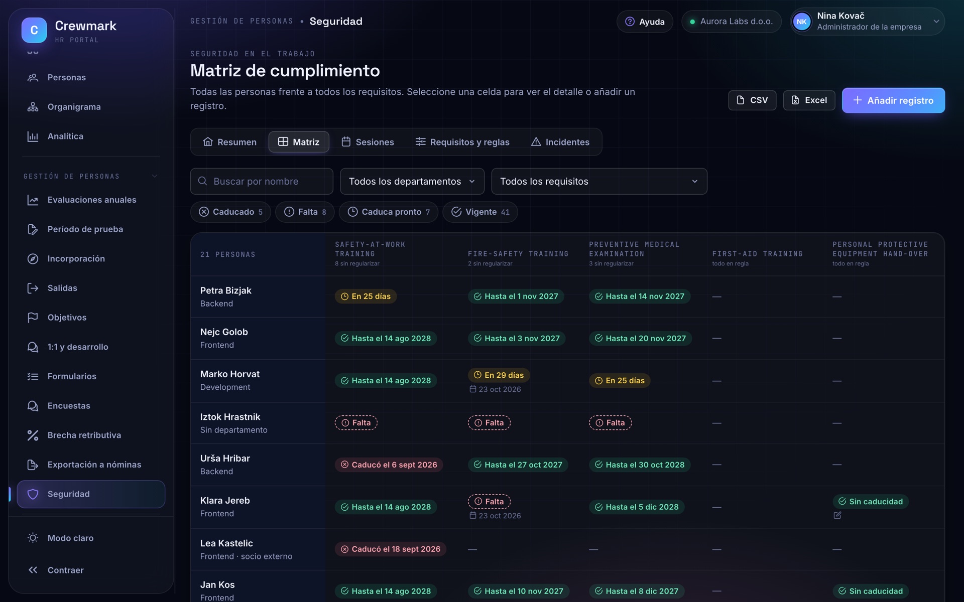
Task: Switch to Modo claro
Action: click(x=91, y=538)
